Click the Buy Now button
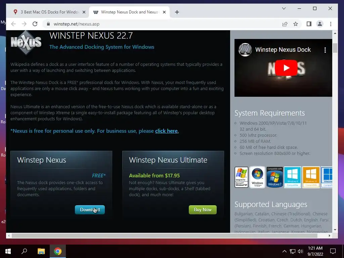The image size is (344, 258). tap(203, 210)
